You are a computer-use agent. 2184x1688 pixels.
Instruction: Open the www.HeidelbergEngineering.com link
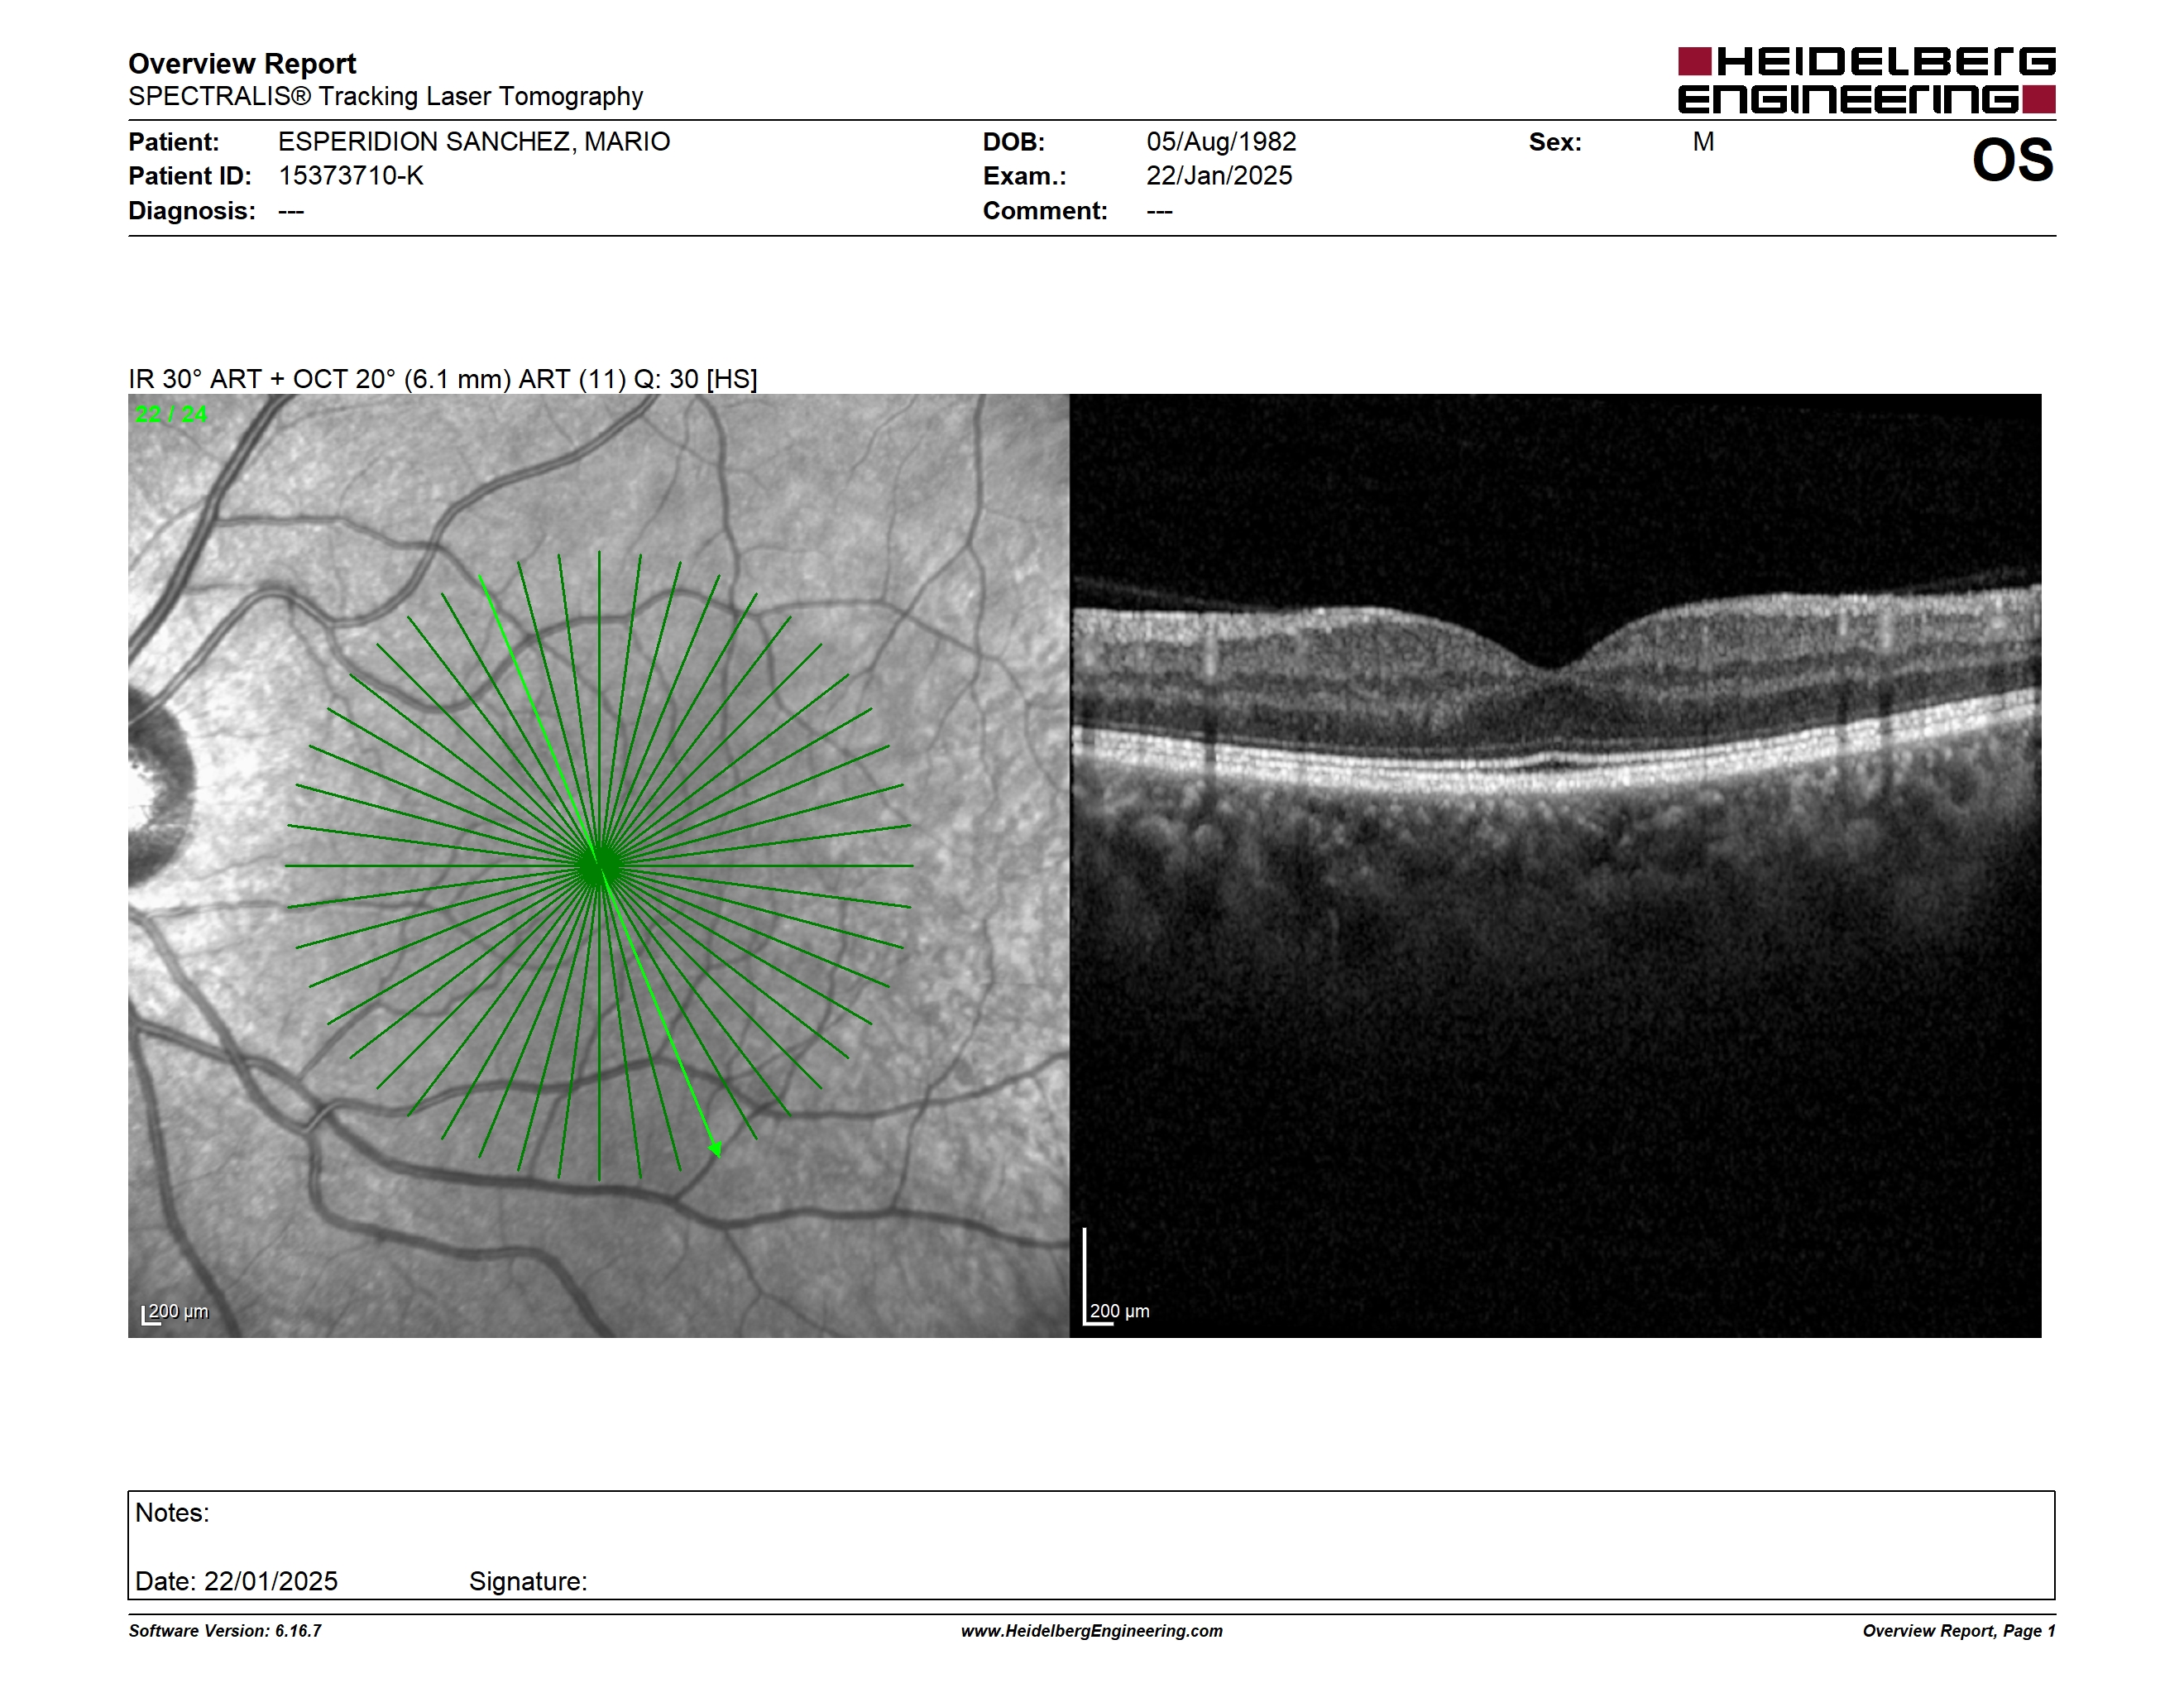click(x=1092, y=1631)
